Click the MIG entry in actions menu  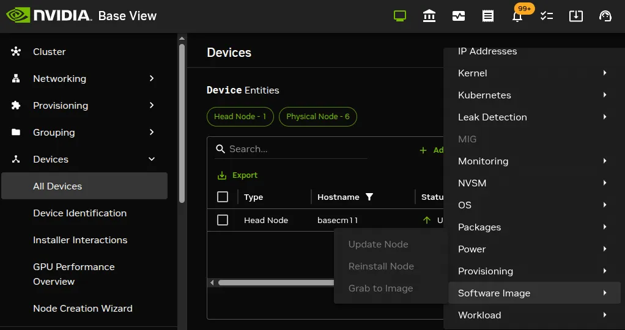click(x=534, y=139)
